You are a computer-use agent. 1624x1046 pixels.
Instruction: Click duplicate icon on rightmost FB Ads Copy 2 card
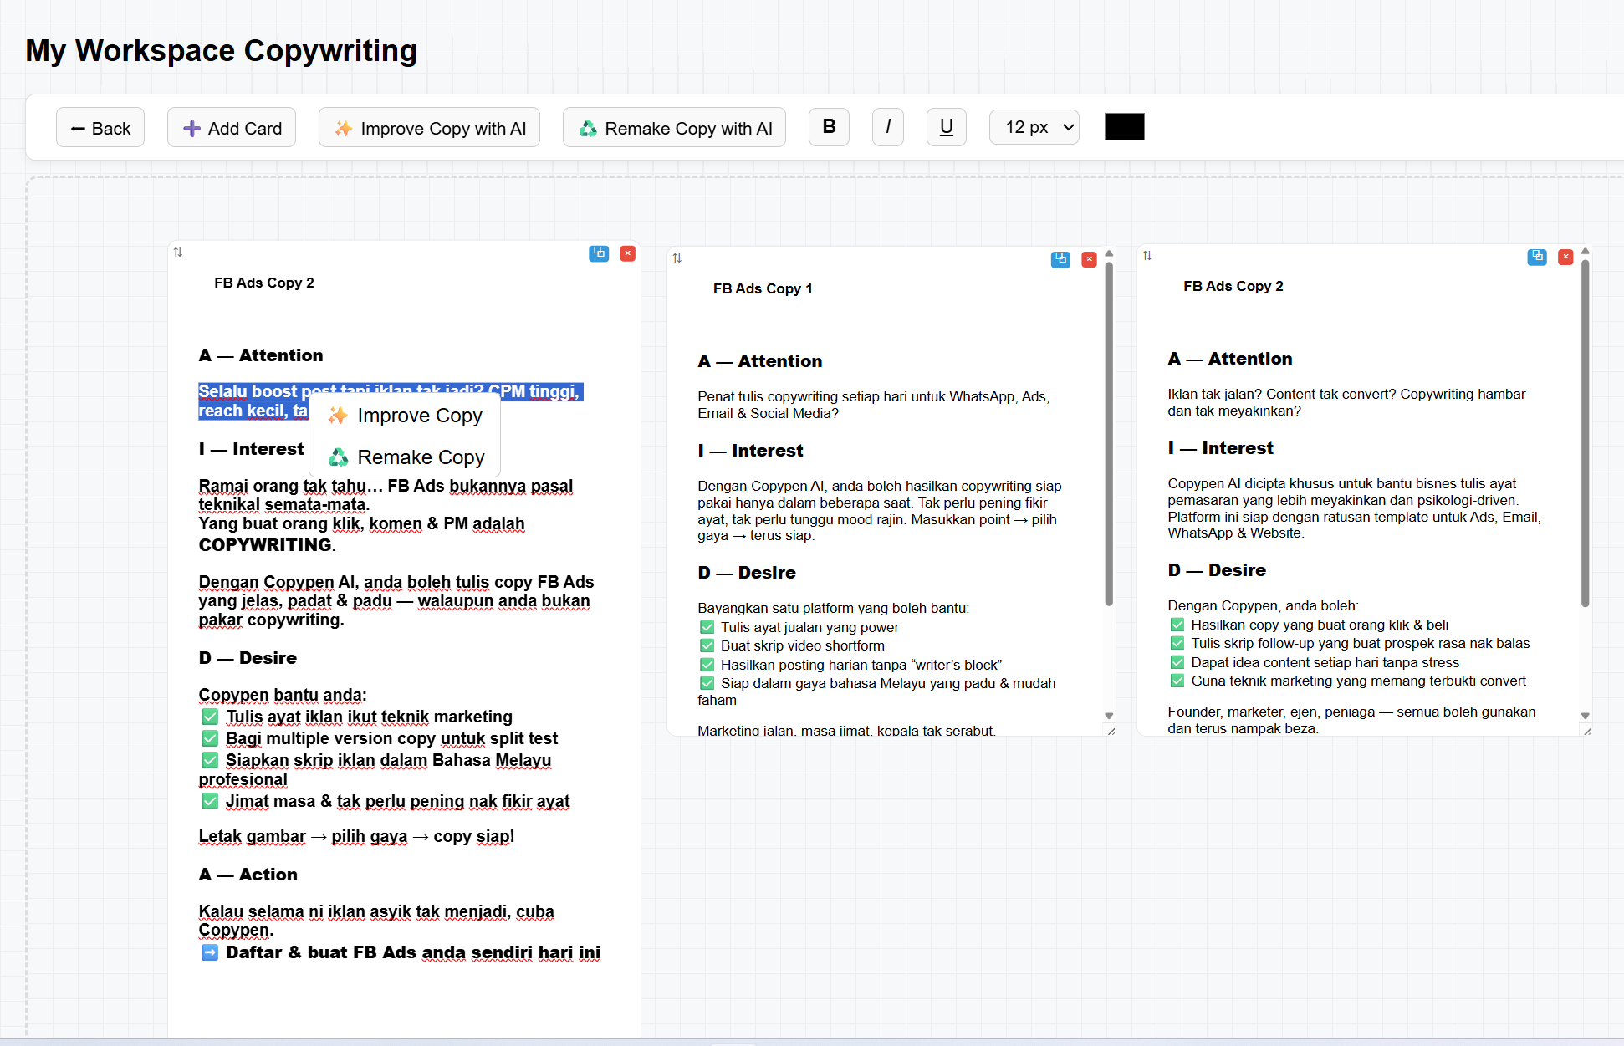click(x=1537, y=257)
